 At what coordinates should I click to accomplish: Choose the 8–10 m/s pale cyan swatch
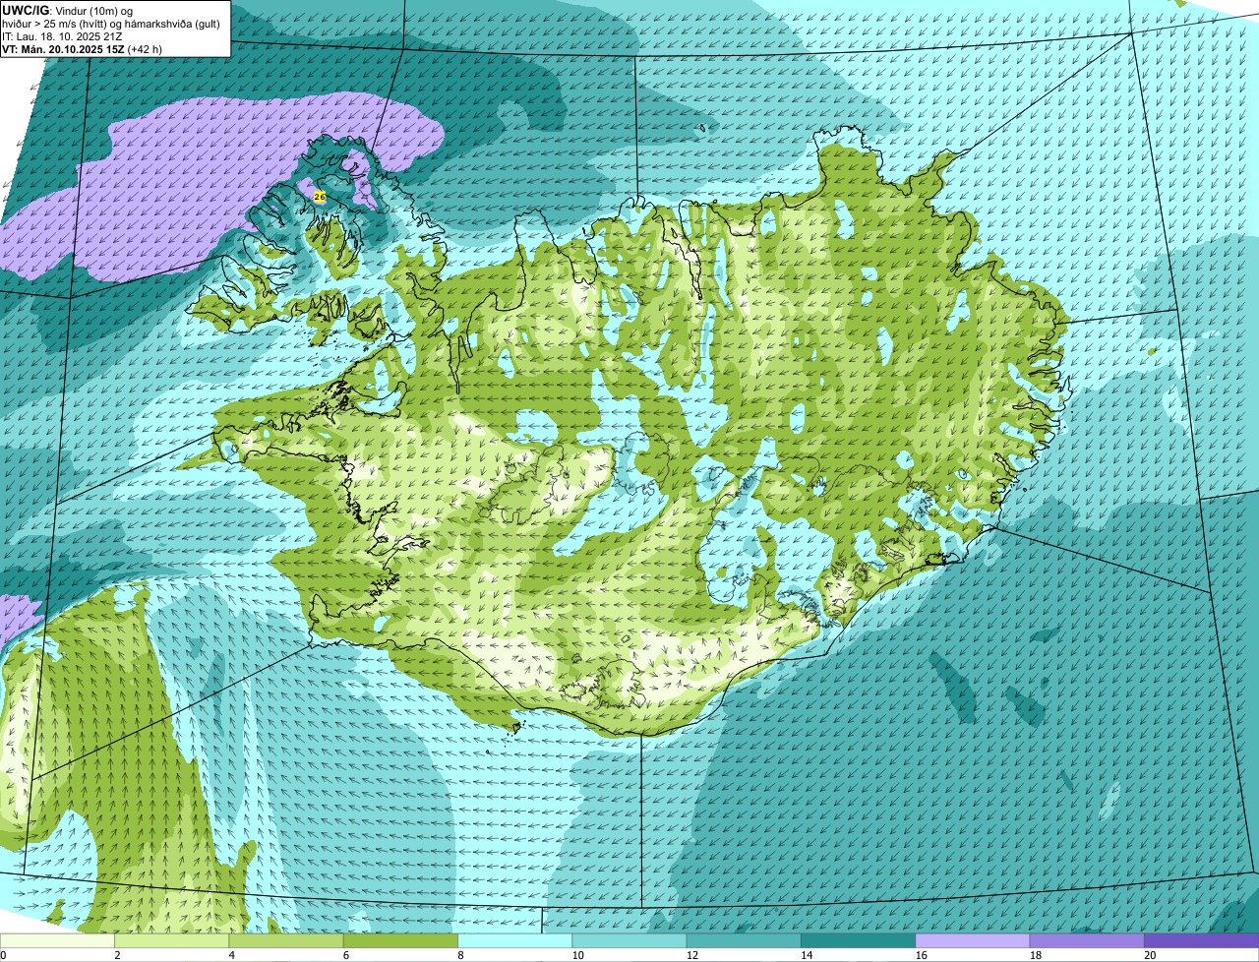coord(514,940)
